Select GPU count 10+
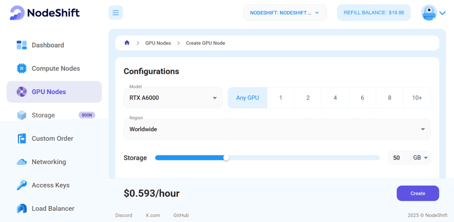This screenshot has height=222, width=454. click(417, 98)
